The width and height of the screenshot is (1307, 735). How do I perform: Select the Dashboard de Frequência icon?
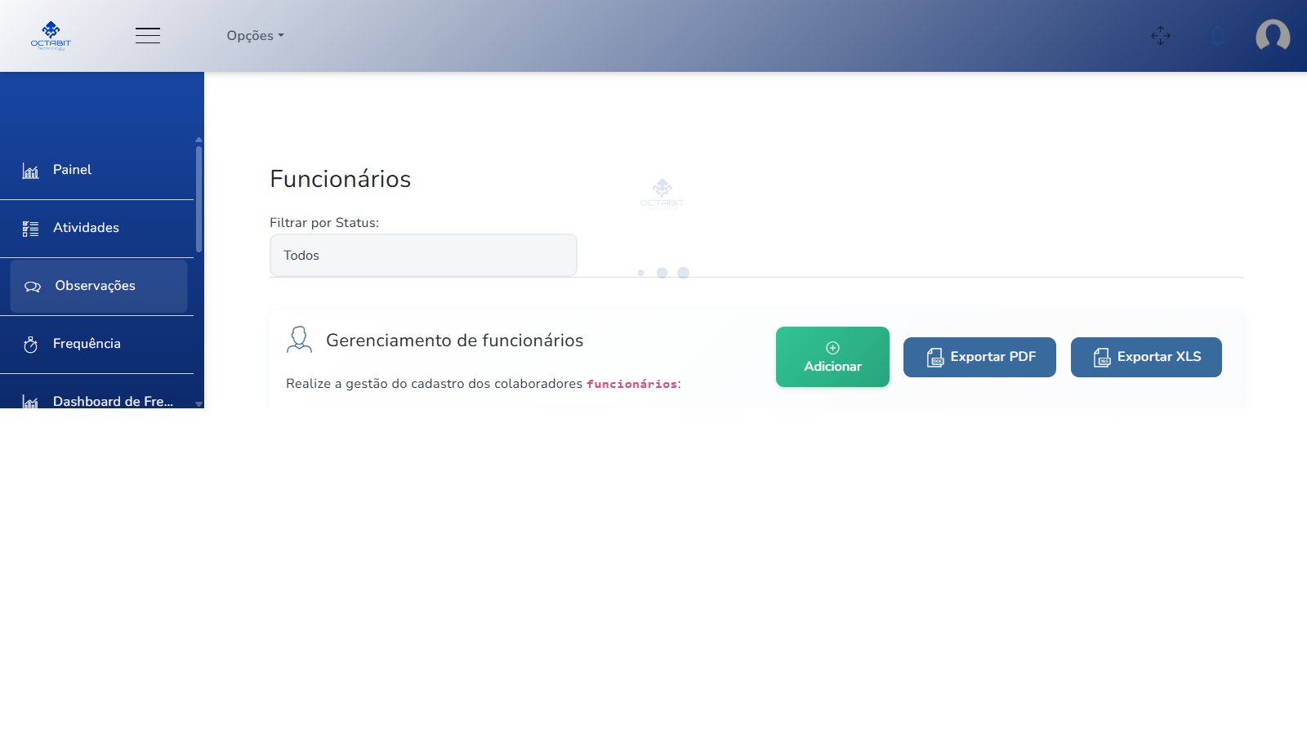[30, 403]
